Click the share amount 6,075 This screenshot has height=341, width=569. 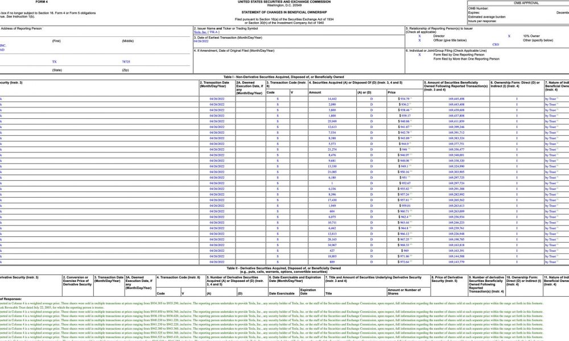(332, 217)
